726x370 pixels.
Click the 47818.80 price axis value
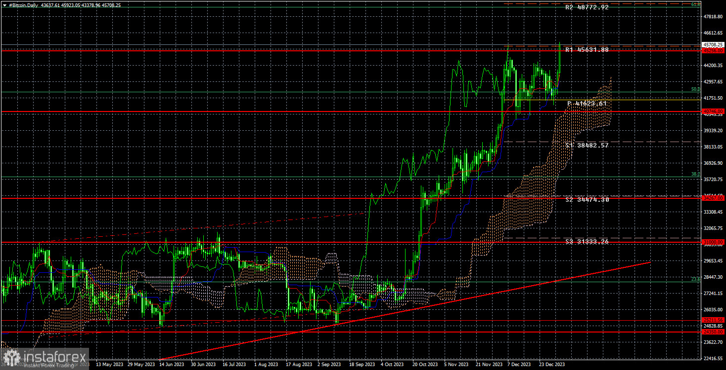(x=713, y=17)
